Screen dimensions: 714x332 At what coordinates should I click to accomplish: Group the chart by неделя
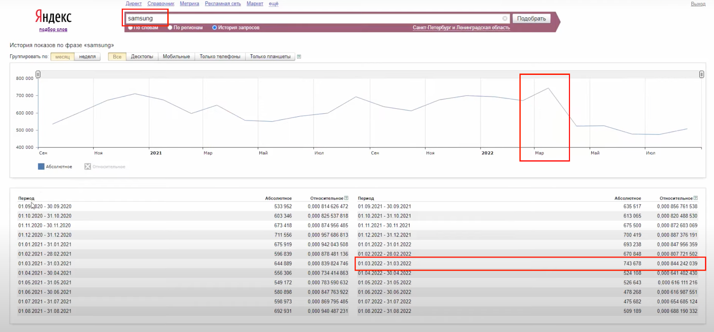(x=87, y=57)
